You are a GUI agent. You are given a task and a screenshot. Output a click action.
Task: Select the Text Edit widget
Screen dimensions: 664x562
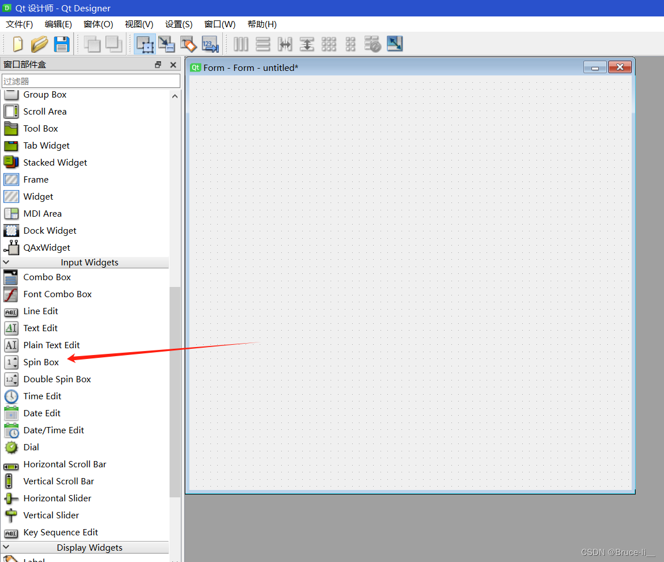[x=85, y=328]
